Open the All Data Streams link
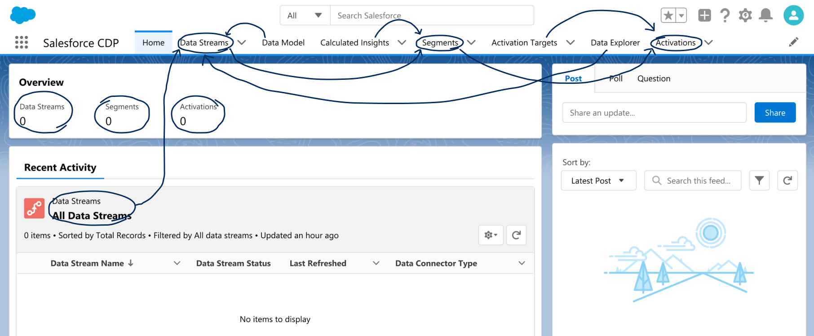Screen dimensions: 814x336 (92, 216)
